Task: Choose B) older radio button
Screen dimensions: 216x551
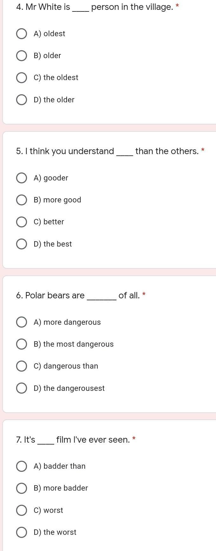Action: 21,56
